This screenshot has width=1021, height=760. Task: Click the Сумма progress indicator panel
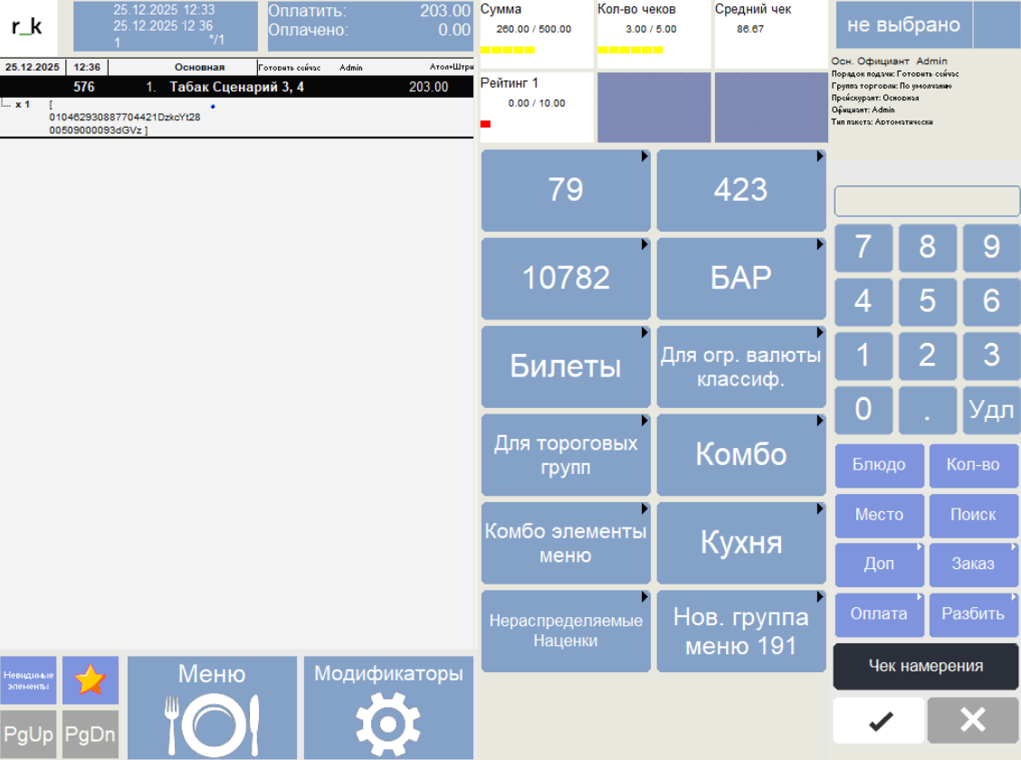(x=535, y=34)
